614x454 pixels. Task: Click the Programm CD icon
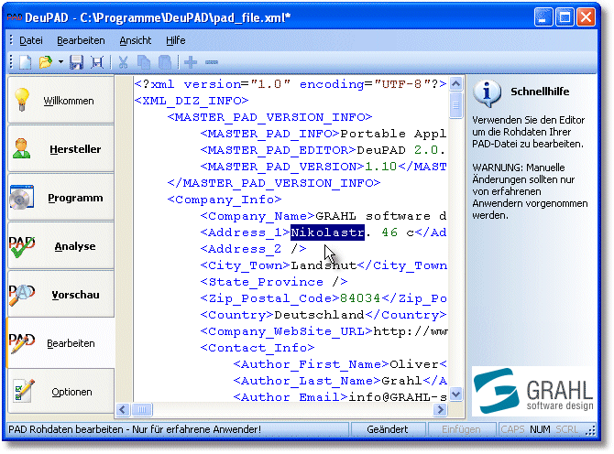[22, 197]
